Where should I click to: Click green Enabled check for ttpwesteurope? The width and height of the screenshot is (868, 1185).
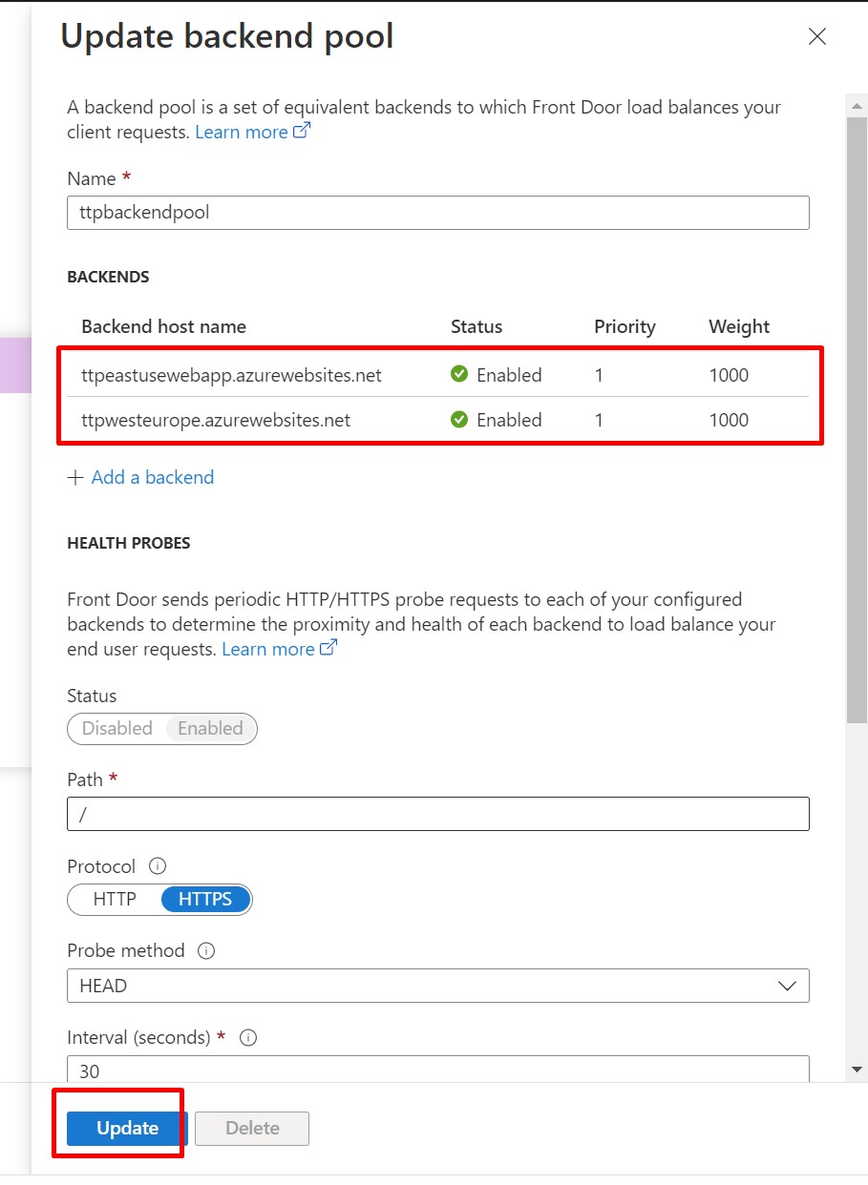point(459,420)
